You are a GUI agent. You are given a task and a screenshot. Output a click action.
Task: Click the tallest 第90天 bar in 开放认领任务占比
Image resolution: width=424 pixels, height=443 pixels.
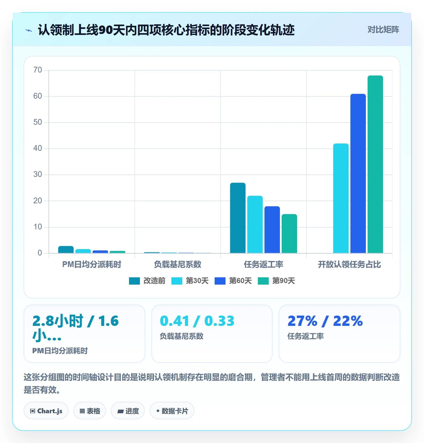(375, 164)
